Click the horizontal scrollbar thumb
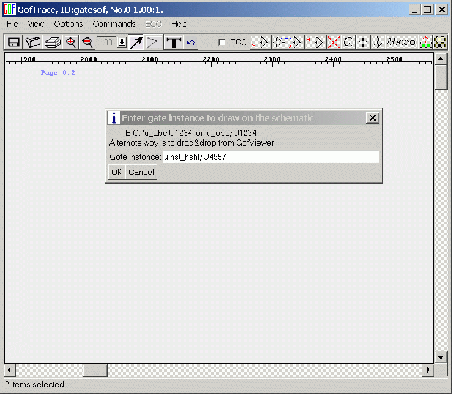This screenshot has width=452, height=394. [x=95, y=370]
